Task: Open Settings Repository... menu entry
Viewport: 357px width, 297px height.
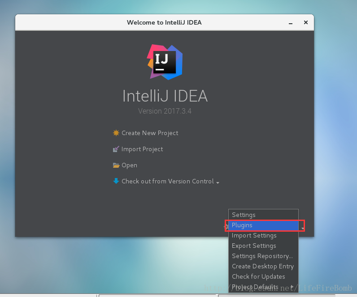Action: tap(263, 256)
